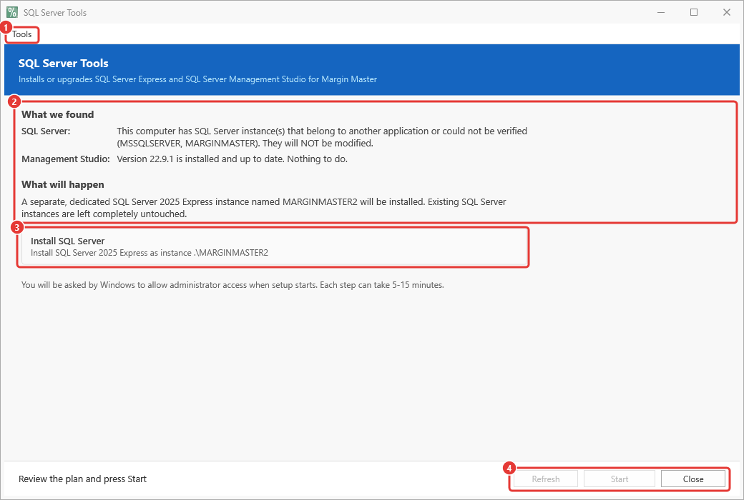Click the 'What we found' heading
The width and height of the screenshot is (744, 500).
click(57, 114)
